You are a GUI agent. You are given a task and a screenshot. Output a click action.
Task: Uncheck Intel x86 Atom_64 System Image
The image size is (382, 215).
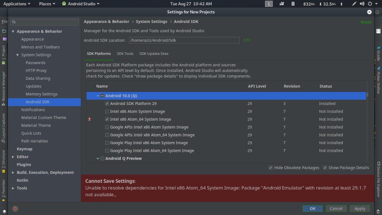pyautogui.click(x=107, y=119)
